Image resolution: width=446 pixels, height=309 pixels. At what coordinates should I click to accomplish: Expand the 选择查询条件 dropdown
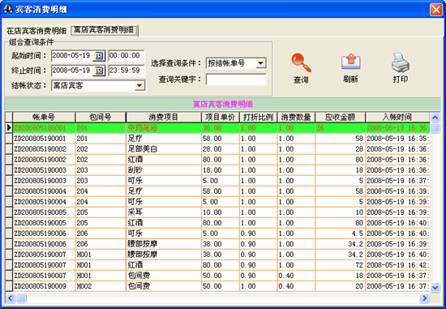(x=260, y=63)
